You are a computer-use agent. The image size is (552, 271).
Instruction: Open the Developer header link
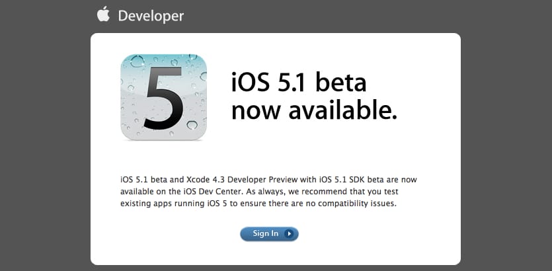coord(151,16)
